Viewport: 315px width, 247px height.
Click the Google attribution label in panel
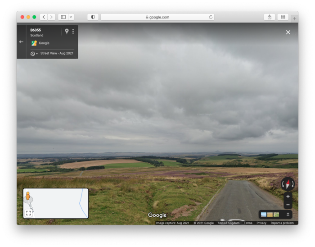(x=44, y=43)
